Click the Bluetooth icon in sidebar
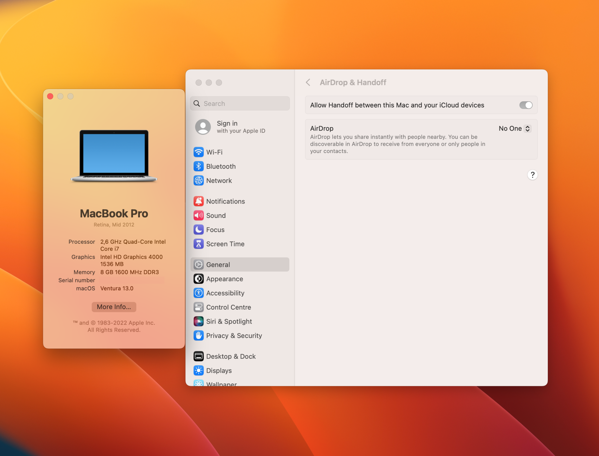Screen dimensions: 599x456 tap(199, 166)
